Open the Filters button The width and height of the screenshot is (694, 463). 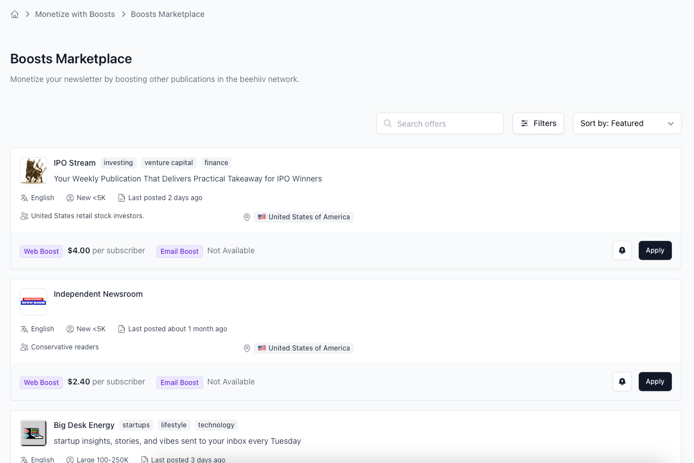point(538,123)
